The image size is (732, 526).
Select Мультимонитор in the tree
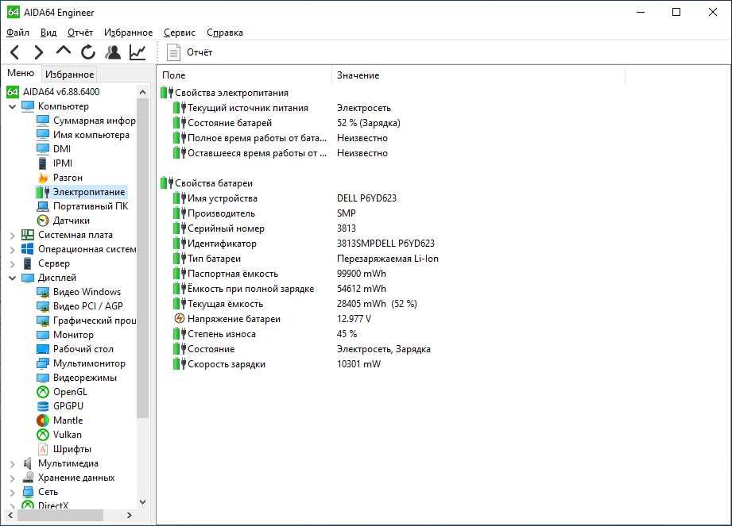(x=89, y=364)
